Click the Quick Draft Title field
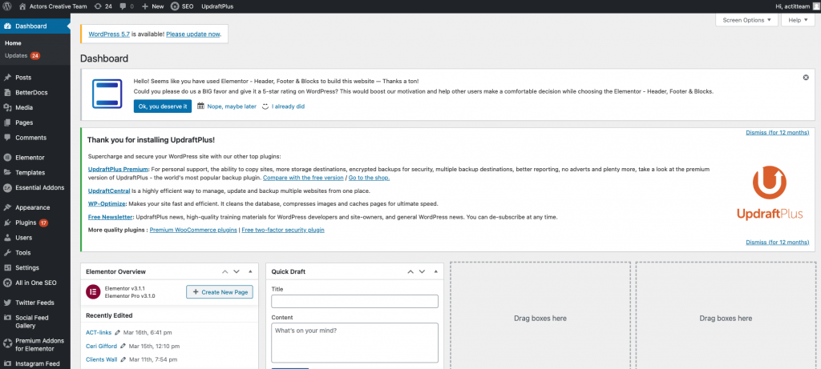Viewport: 821px width, 369px height. click(x=354, y=302)
